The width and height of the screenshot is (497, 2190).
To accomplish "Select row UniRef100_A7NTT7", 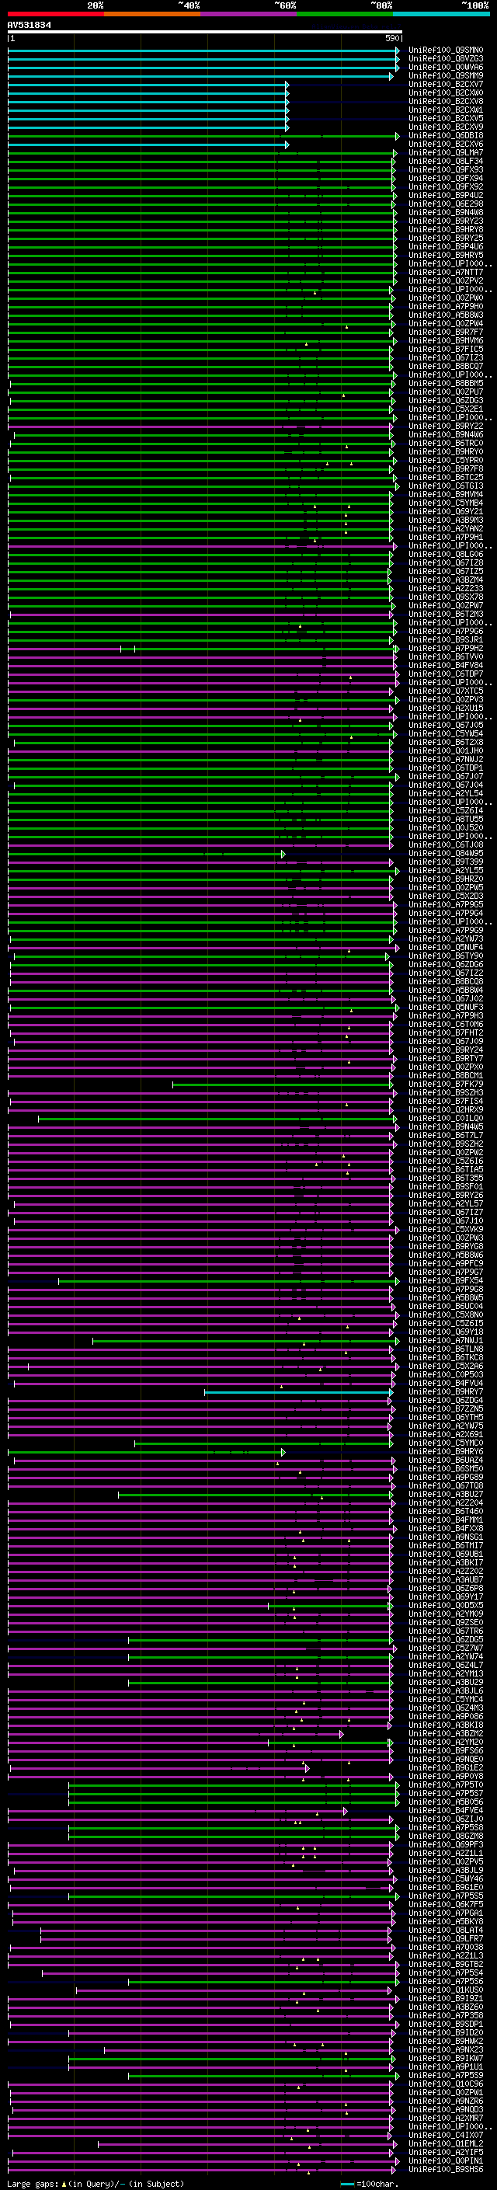I will click(446, 272).
